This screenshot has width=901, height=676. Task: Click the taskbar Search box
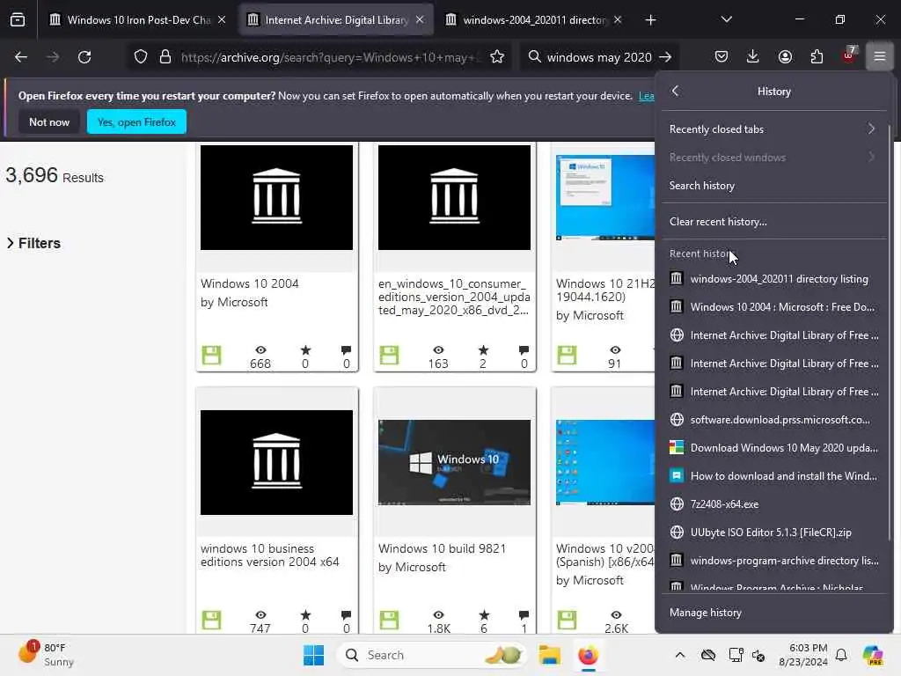click(432, 655)
